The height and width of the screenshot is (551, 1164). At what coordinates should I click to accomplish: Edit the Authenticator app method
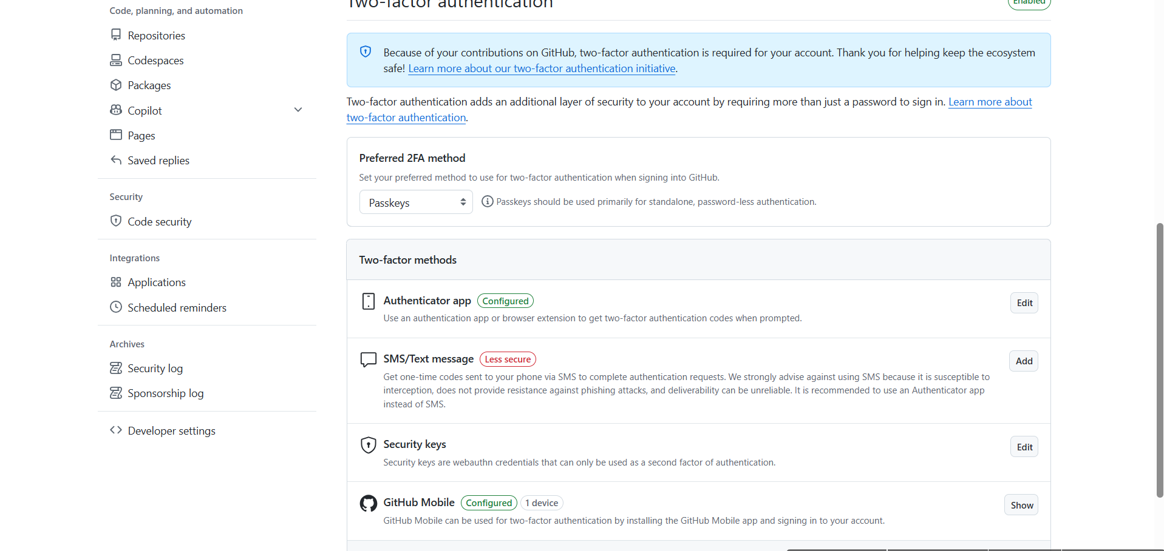click(1024, 303)
